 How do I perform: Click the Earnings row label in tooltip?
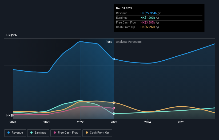click(x=122, y=18)
